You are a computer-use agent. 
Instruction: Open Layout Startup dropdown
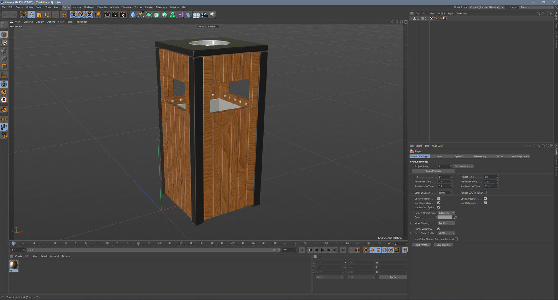coord(536,7)
